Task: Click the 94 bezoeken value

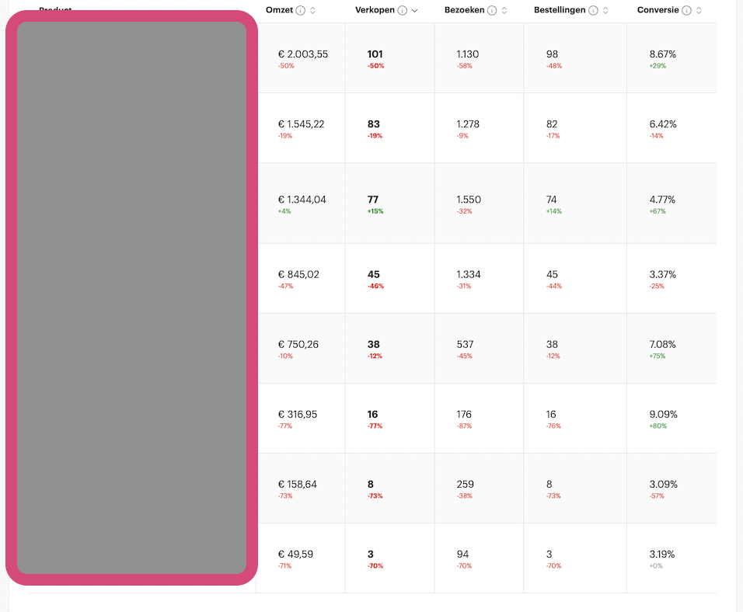Action: [x=462, y=555]
